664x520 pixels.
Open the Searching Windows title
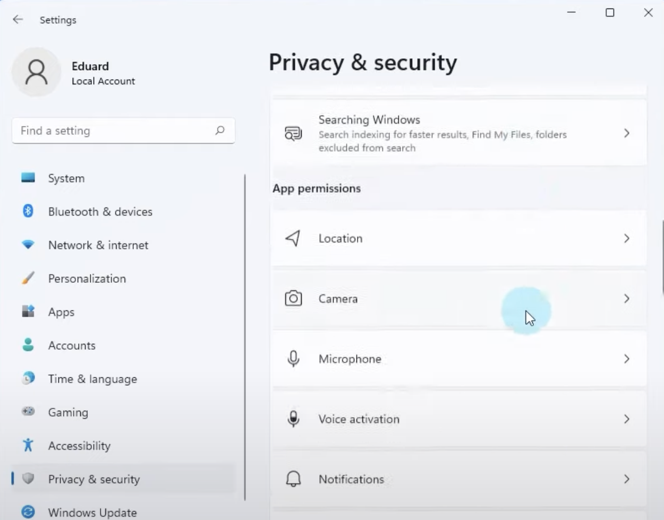[x=369, y=119]
